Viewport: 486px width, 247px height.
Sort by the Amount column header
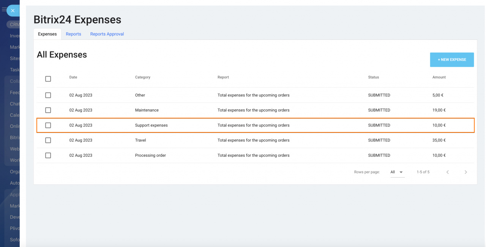point(439,77)
